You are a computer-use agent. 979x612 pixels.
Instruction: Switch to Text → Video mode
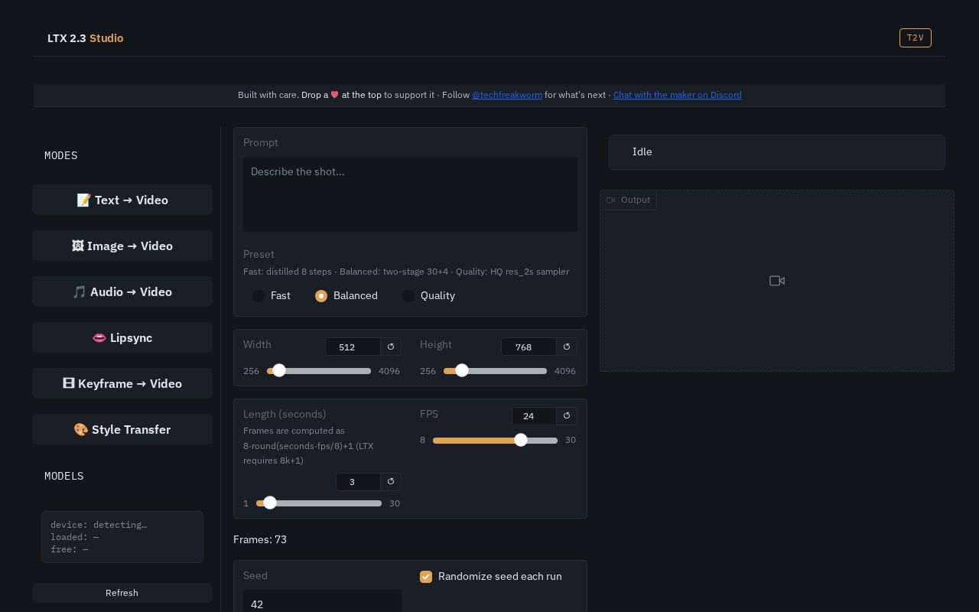tap(122, 200)
